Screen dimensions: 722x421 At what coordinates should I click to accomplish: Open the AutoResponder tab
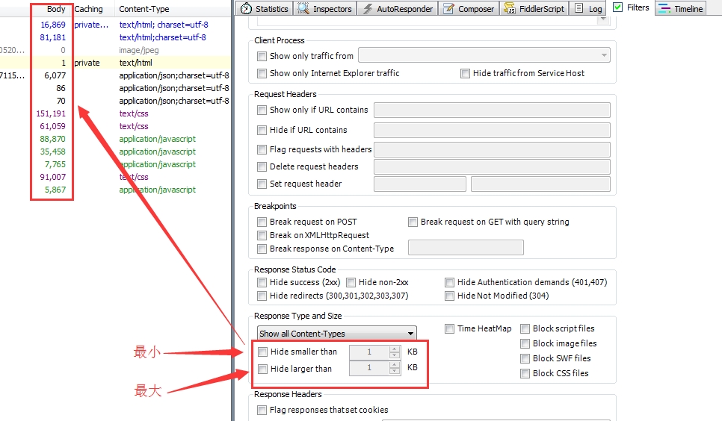coord(398,9)
